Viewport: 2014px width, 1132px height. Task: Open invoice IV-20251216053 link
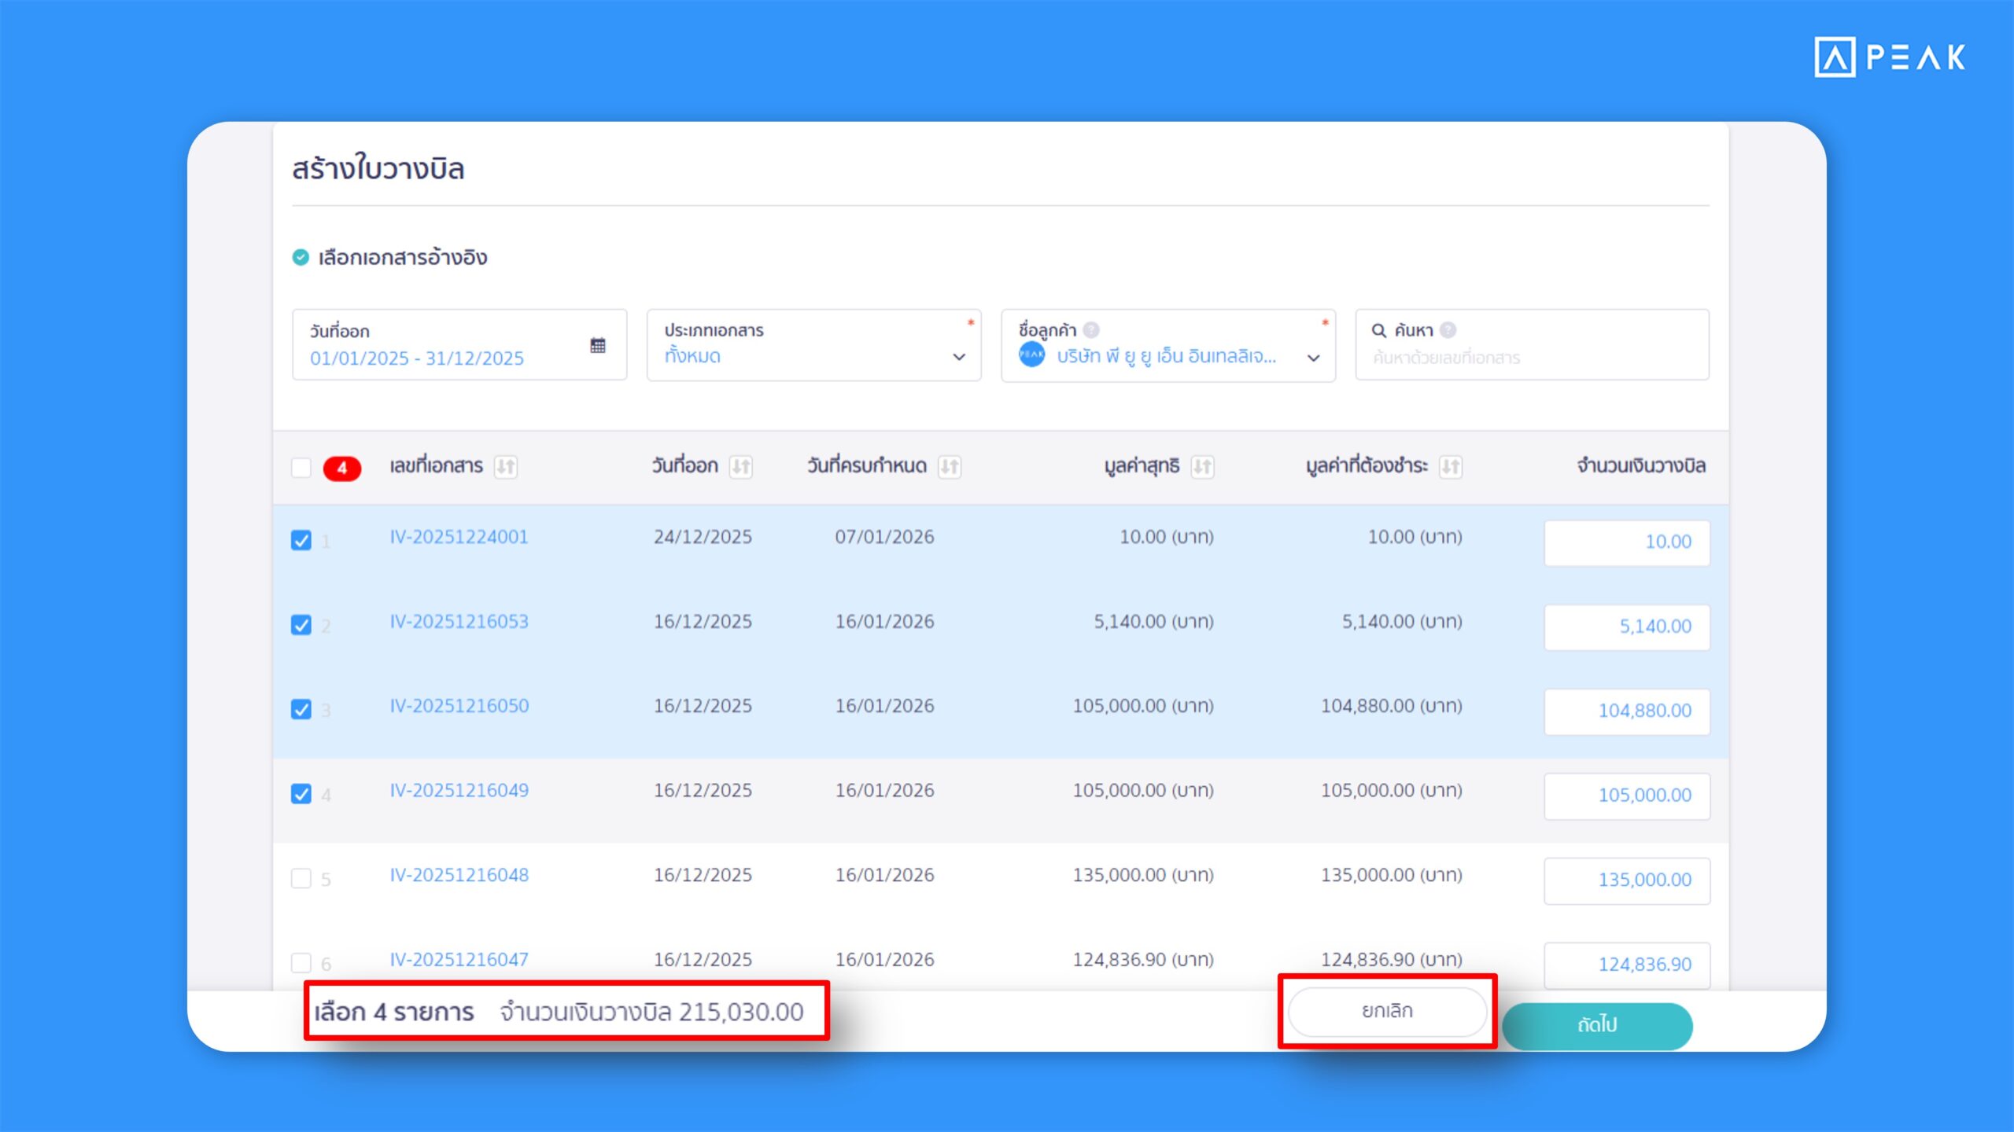[x=459, y=622]
